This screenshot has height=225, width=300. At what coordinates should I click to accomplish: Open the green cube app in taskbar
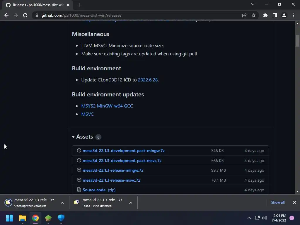pyautogui.click(x=48, y=218)
